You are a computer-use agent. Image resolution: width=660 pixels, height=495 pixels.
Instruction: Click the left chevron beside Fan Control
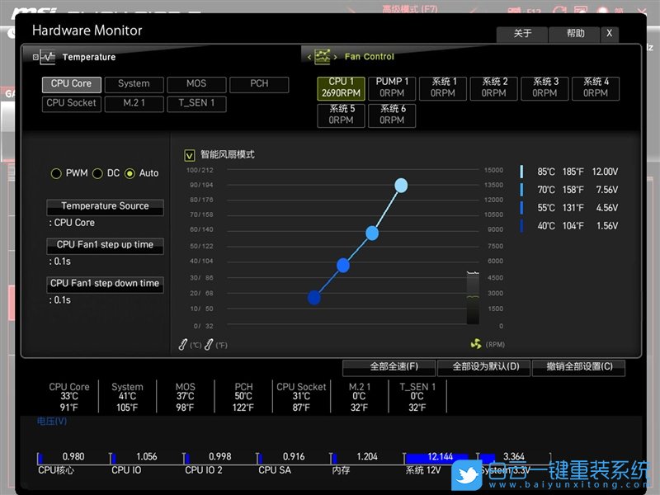click(x=309, y=57)
